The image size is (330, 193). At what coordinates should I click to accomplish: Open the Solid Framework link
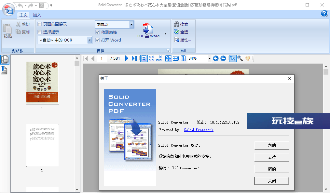199,130
